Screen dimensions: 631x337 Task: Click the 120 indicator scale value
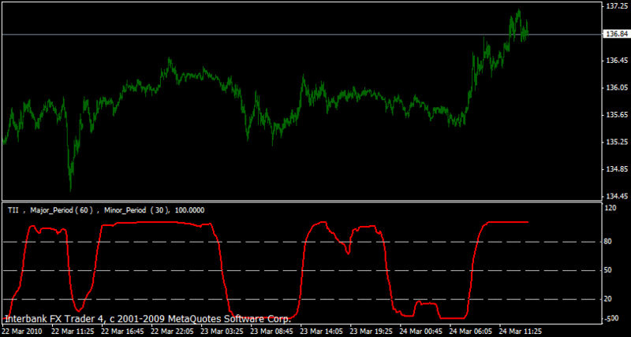(610, 208)
